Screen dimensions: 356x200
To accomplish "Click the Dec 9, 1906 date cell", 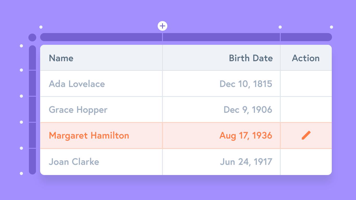I will (x=248, y=110).
